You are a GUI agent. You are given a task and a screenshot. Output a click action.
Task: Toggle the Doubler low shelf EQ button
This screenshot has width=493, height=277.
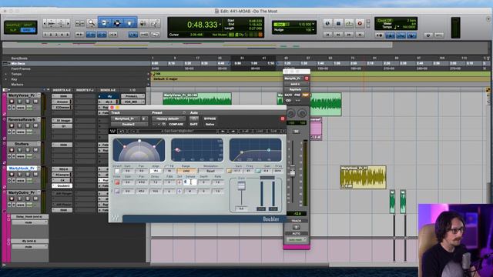[230, 171]
